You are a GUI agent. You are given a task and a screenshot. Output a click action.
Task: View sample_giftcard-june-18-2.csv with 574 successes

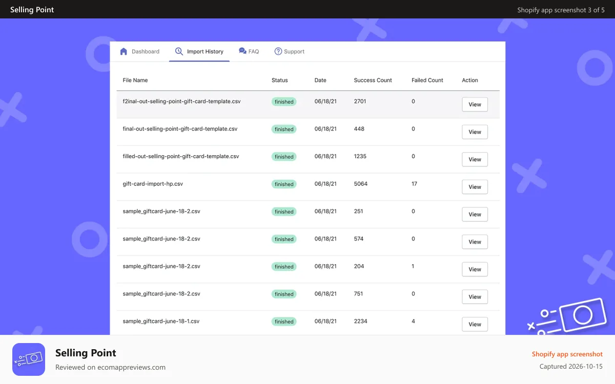click(475, 242)
